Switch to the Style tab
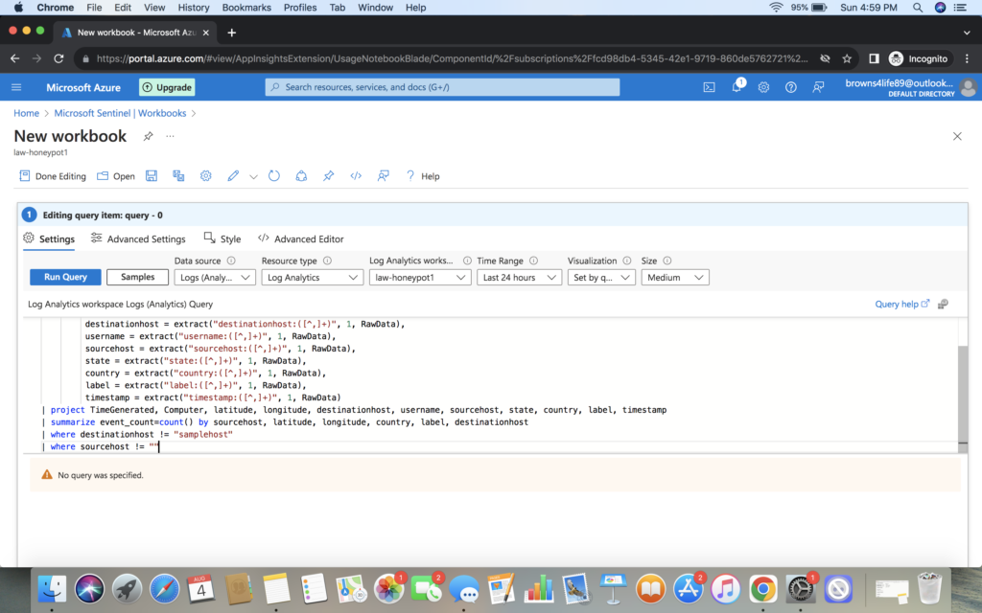Image resolution: width=982 pixels, height=613 pixels. coord(222,238)
